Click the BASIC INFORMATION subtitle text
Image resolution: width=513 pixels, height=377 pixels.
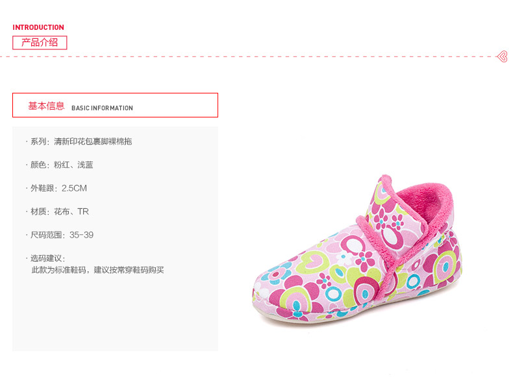102,108
